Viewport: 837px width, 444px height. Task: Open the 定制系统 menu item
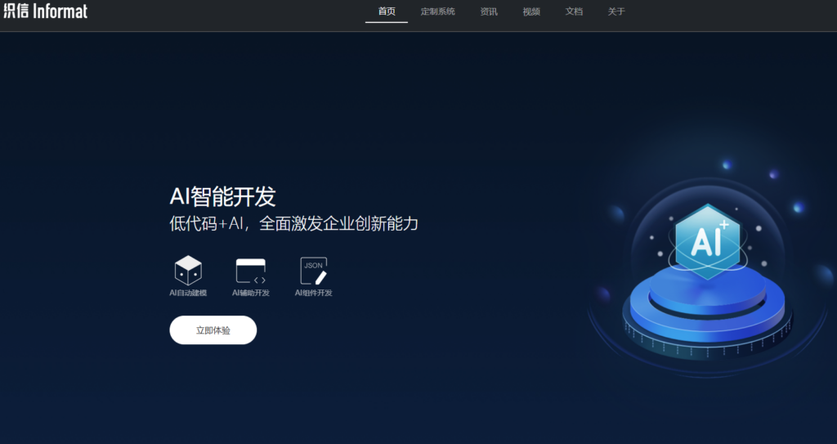pyautogui.click(x=438, y=11)
